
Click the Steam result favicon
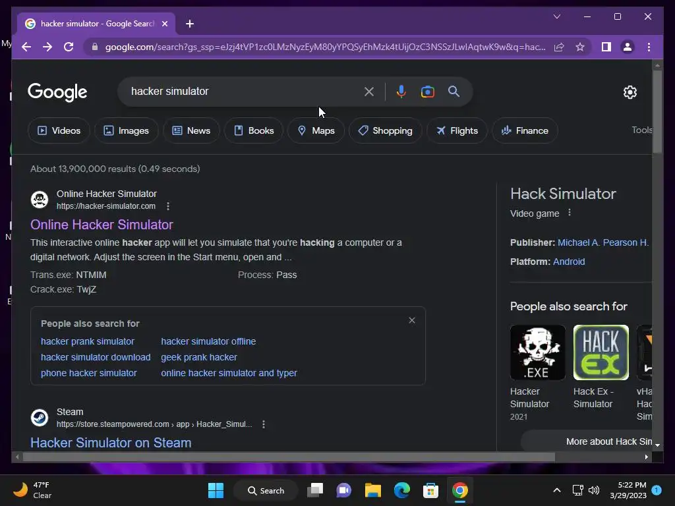click(x=40, y=417)
